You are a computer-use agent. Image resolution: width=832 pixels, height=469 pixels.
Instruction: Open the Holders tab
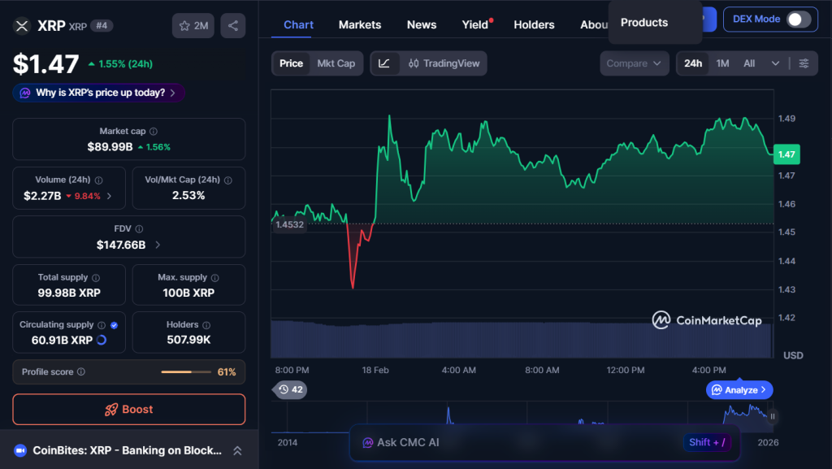coord(534,25)
